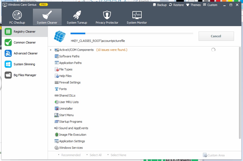Click the Fonts letter T icon
Viewport: 243px width, 161px height.
click(57, 89)
